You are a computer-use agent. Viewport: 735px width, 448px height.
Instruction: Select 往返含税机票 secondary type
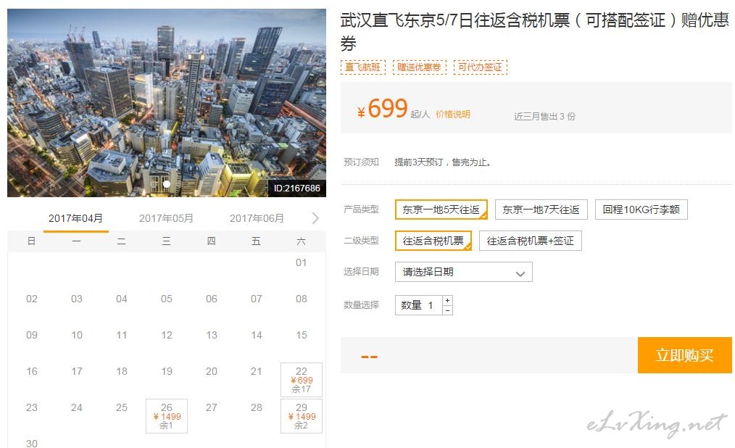433,241
